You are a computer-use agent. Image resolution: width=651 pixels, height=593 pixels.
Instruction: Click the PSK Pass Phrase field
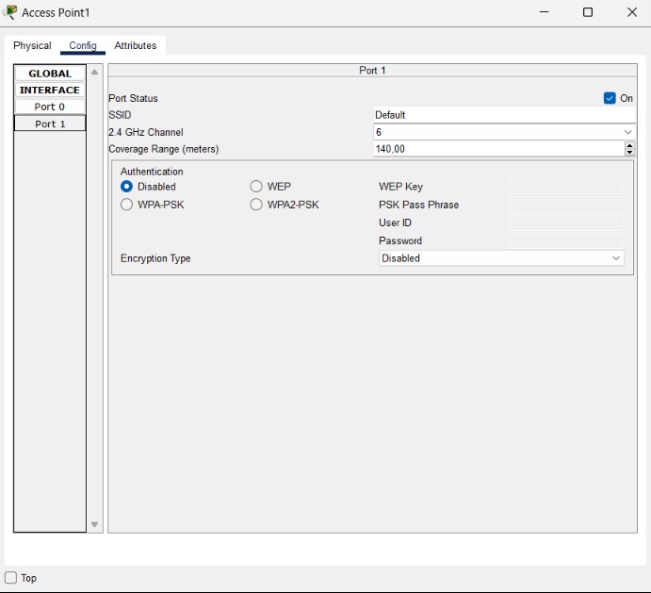[x=566, y=205]
